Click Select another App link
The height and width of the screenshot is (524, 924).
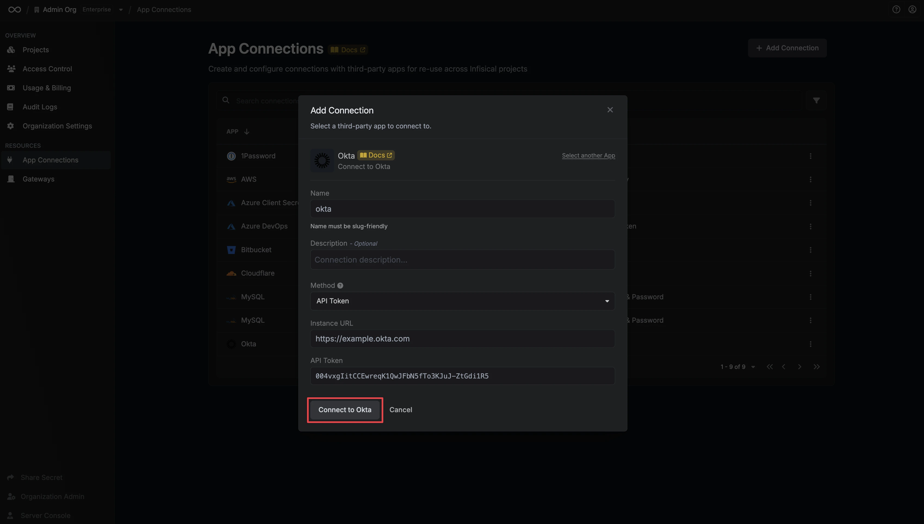pyautogui.click(x=588, y=155)
